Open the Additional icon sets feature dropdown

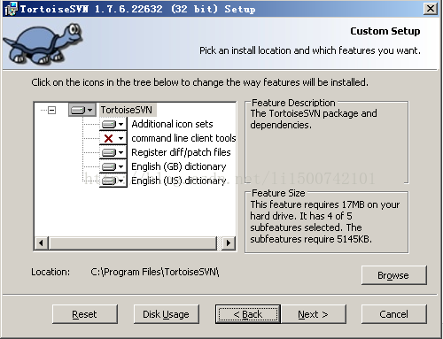click(x=113, y=124)
